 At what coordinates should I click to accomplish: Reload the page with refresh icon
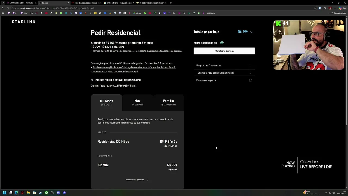pos(8,8)
